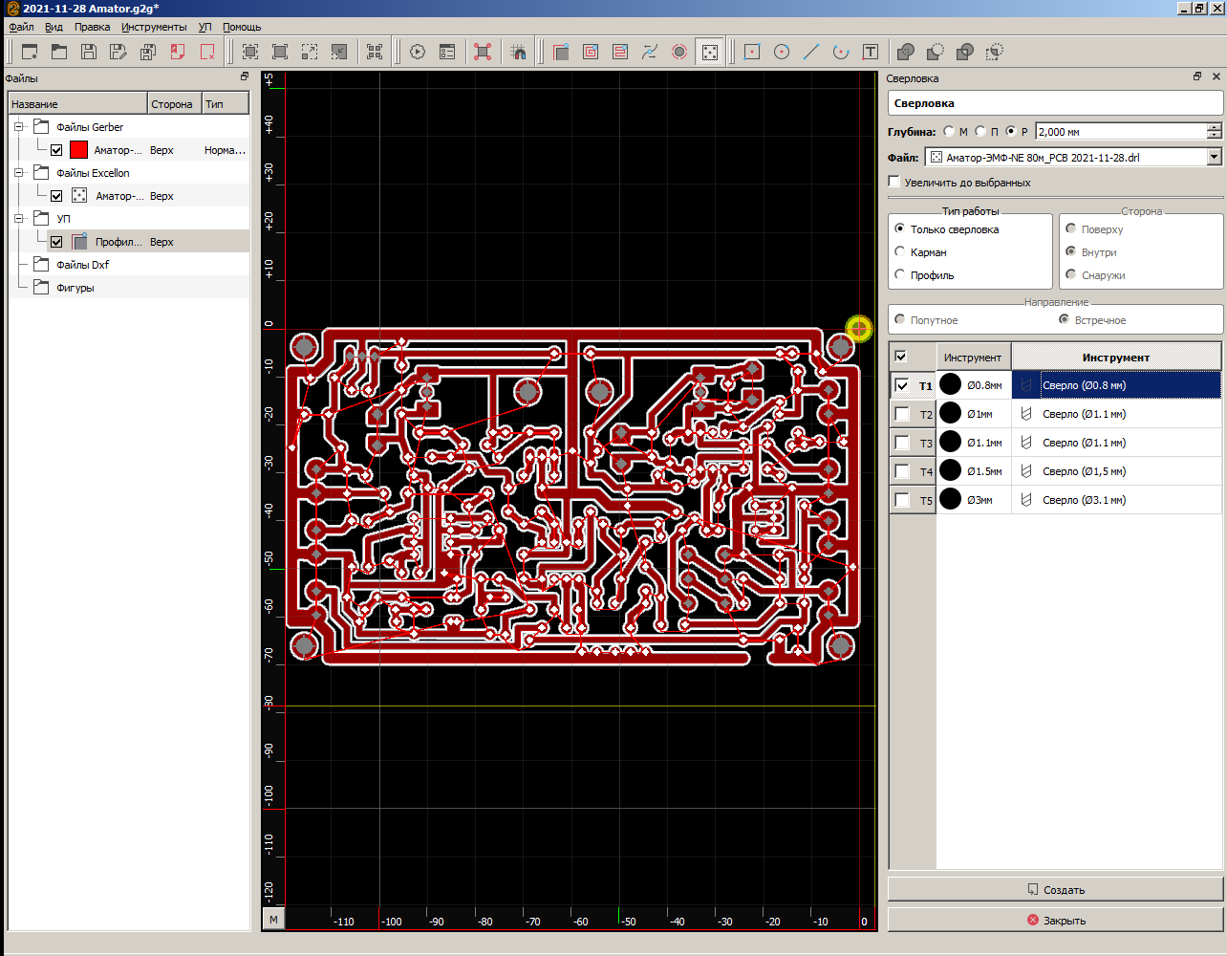Check the 'Увеличить до выбранных' checkbox

[x=894, y=182]
